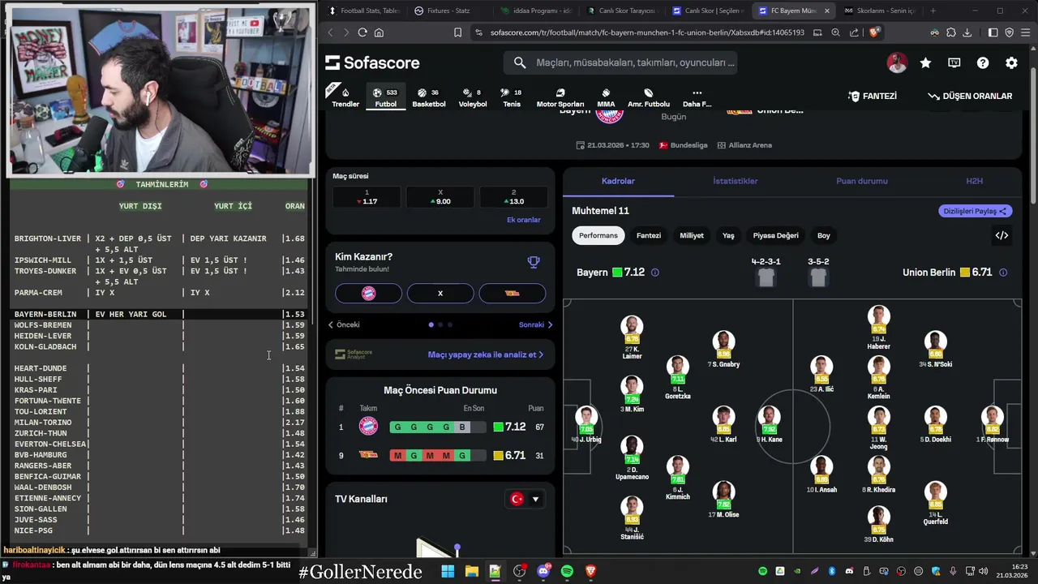This screenshot has height=584, width=1038.
Task: Open the Amr. Futbolu category
Action: 649,97
